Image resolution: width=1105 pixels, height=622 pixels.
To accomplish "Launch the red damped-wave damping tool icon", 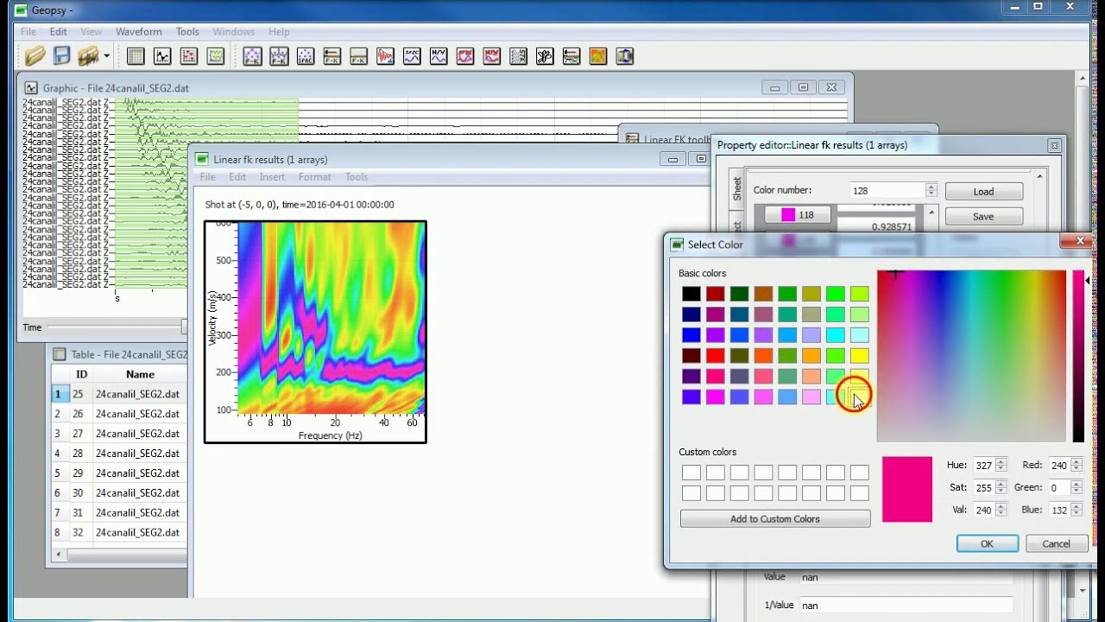I will pos(385,57).
